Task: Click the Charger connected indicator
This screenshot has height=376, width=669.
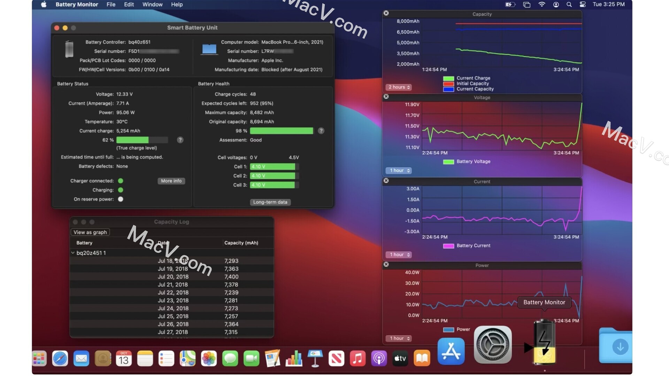Action: [121, 181]
